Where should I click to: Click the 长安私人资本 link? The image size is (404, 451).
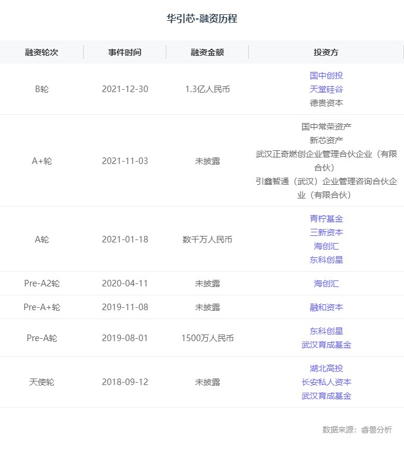click(326, 382)
